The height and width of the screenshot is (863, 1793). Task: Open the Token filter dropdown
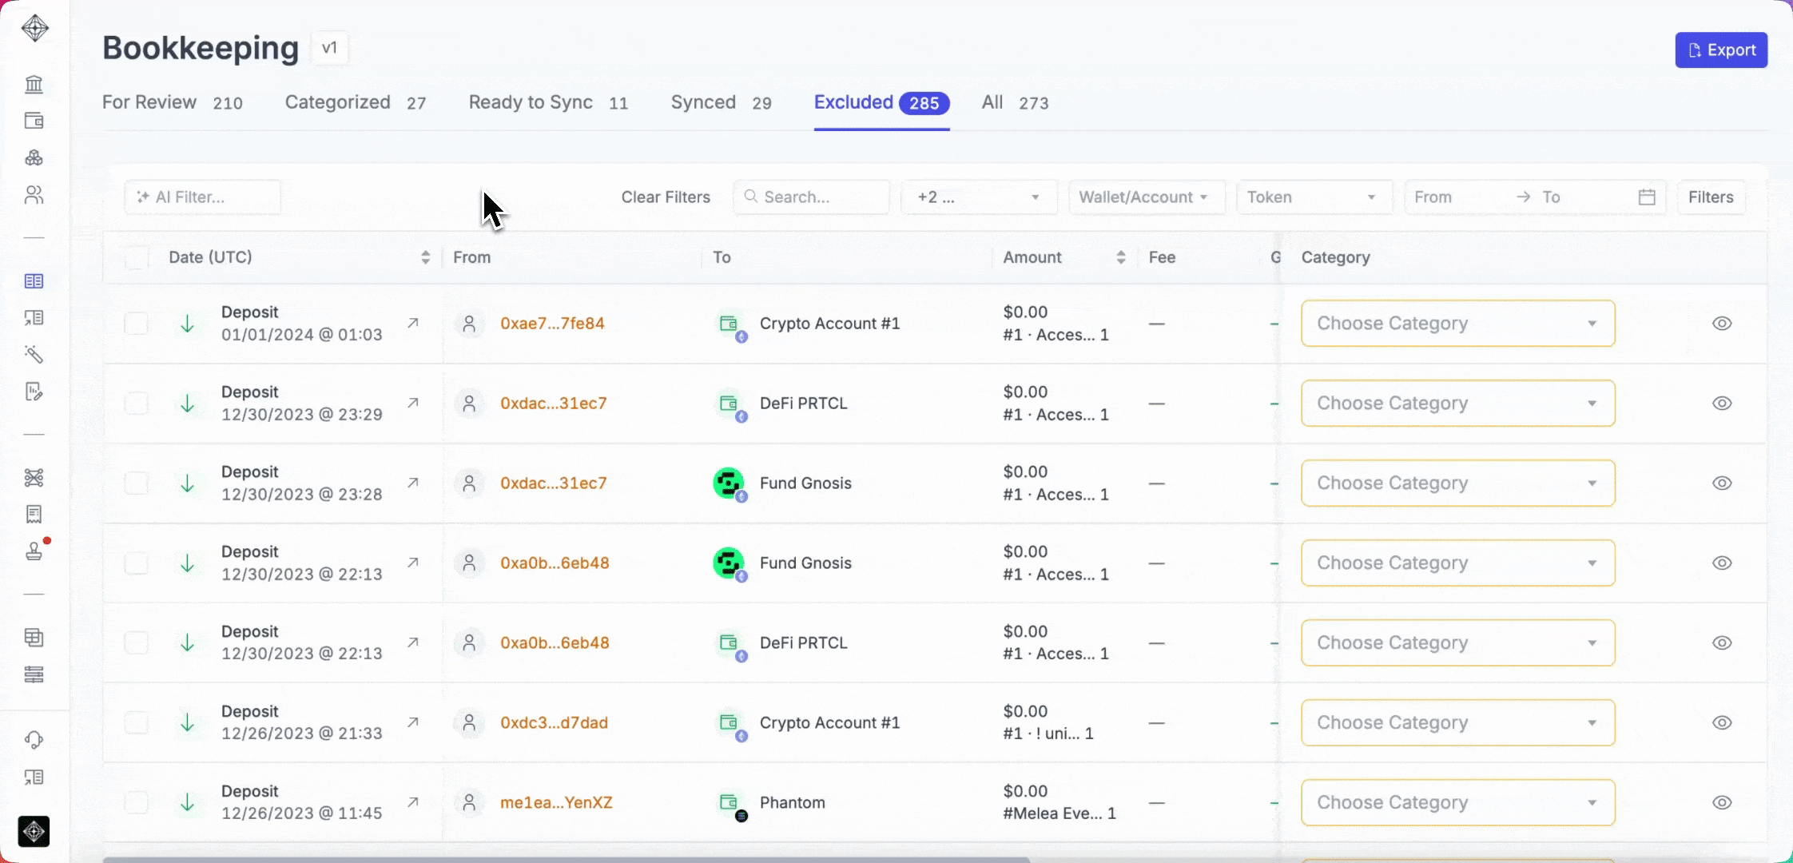click(x=1314, y=197)
